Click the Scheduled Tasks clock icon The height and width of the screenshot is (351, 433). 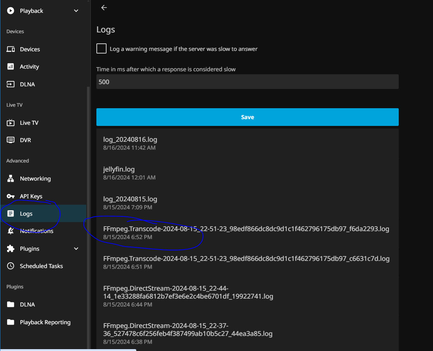[x=11, y=266]
